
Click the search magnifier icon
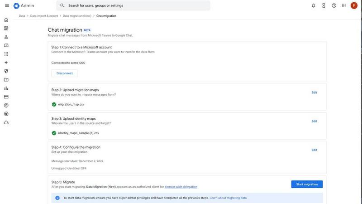tap(62, 5)
